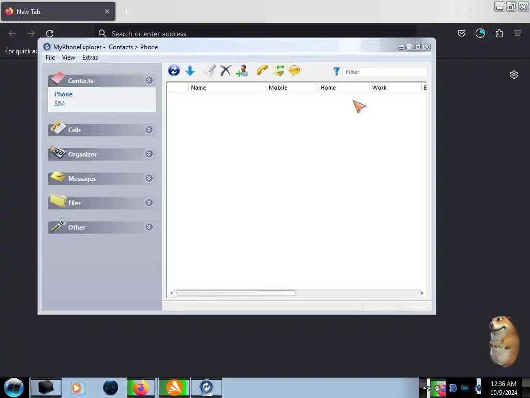Click into the Filter text field
The image size is (530, 398).
pyautogui.click(x=385, y=72)
